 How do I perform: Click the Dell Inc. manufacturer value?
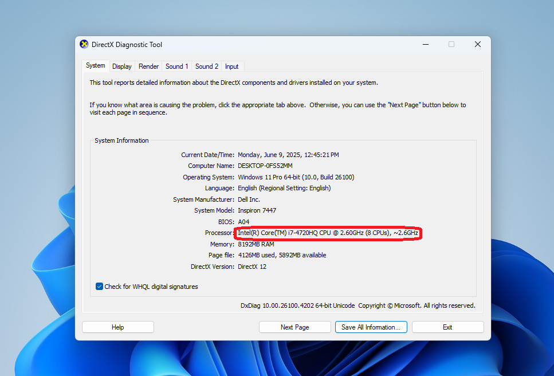(249, 199)
